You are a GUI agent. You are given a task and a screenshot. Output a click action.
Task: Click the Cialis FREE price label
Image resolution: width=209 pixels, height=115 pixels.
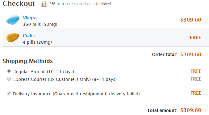click(x=195, y=38)
